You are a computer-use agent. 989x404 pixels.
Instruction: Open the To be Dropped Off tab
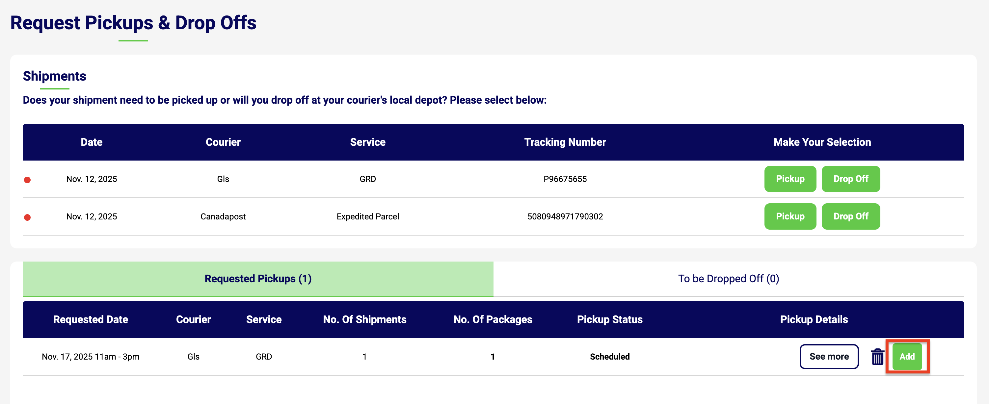click(728, 279)
